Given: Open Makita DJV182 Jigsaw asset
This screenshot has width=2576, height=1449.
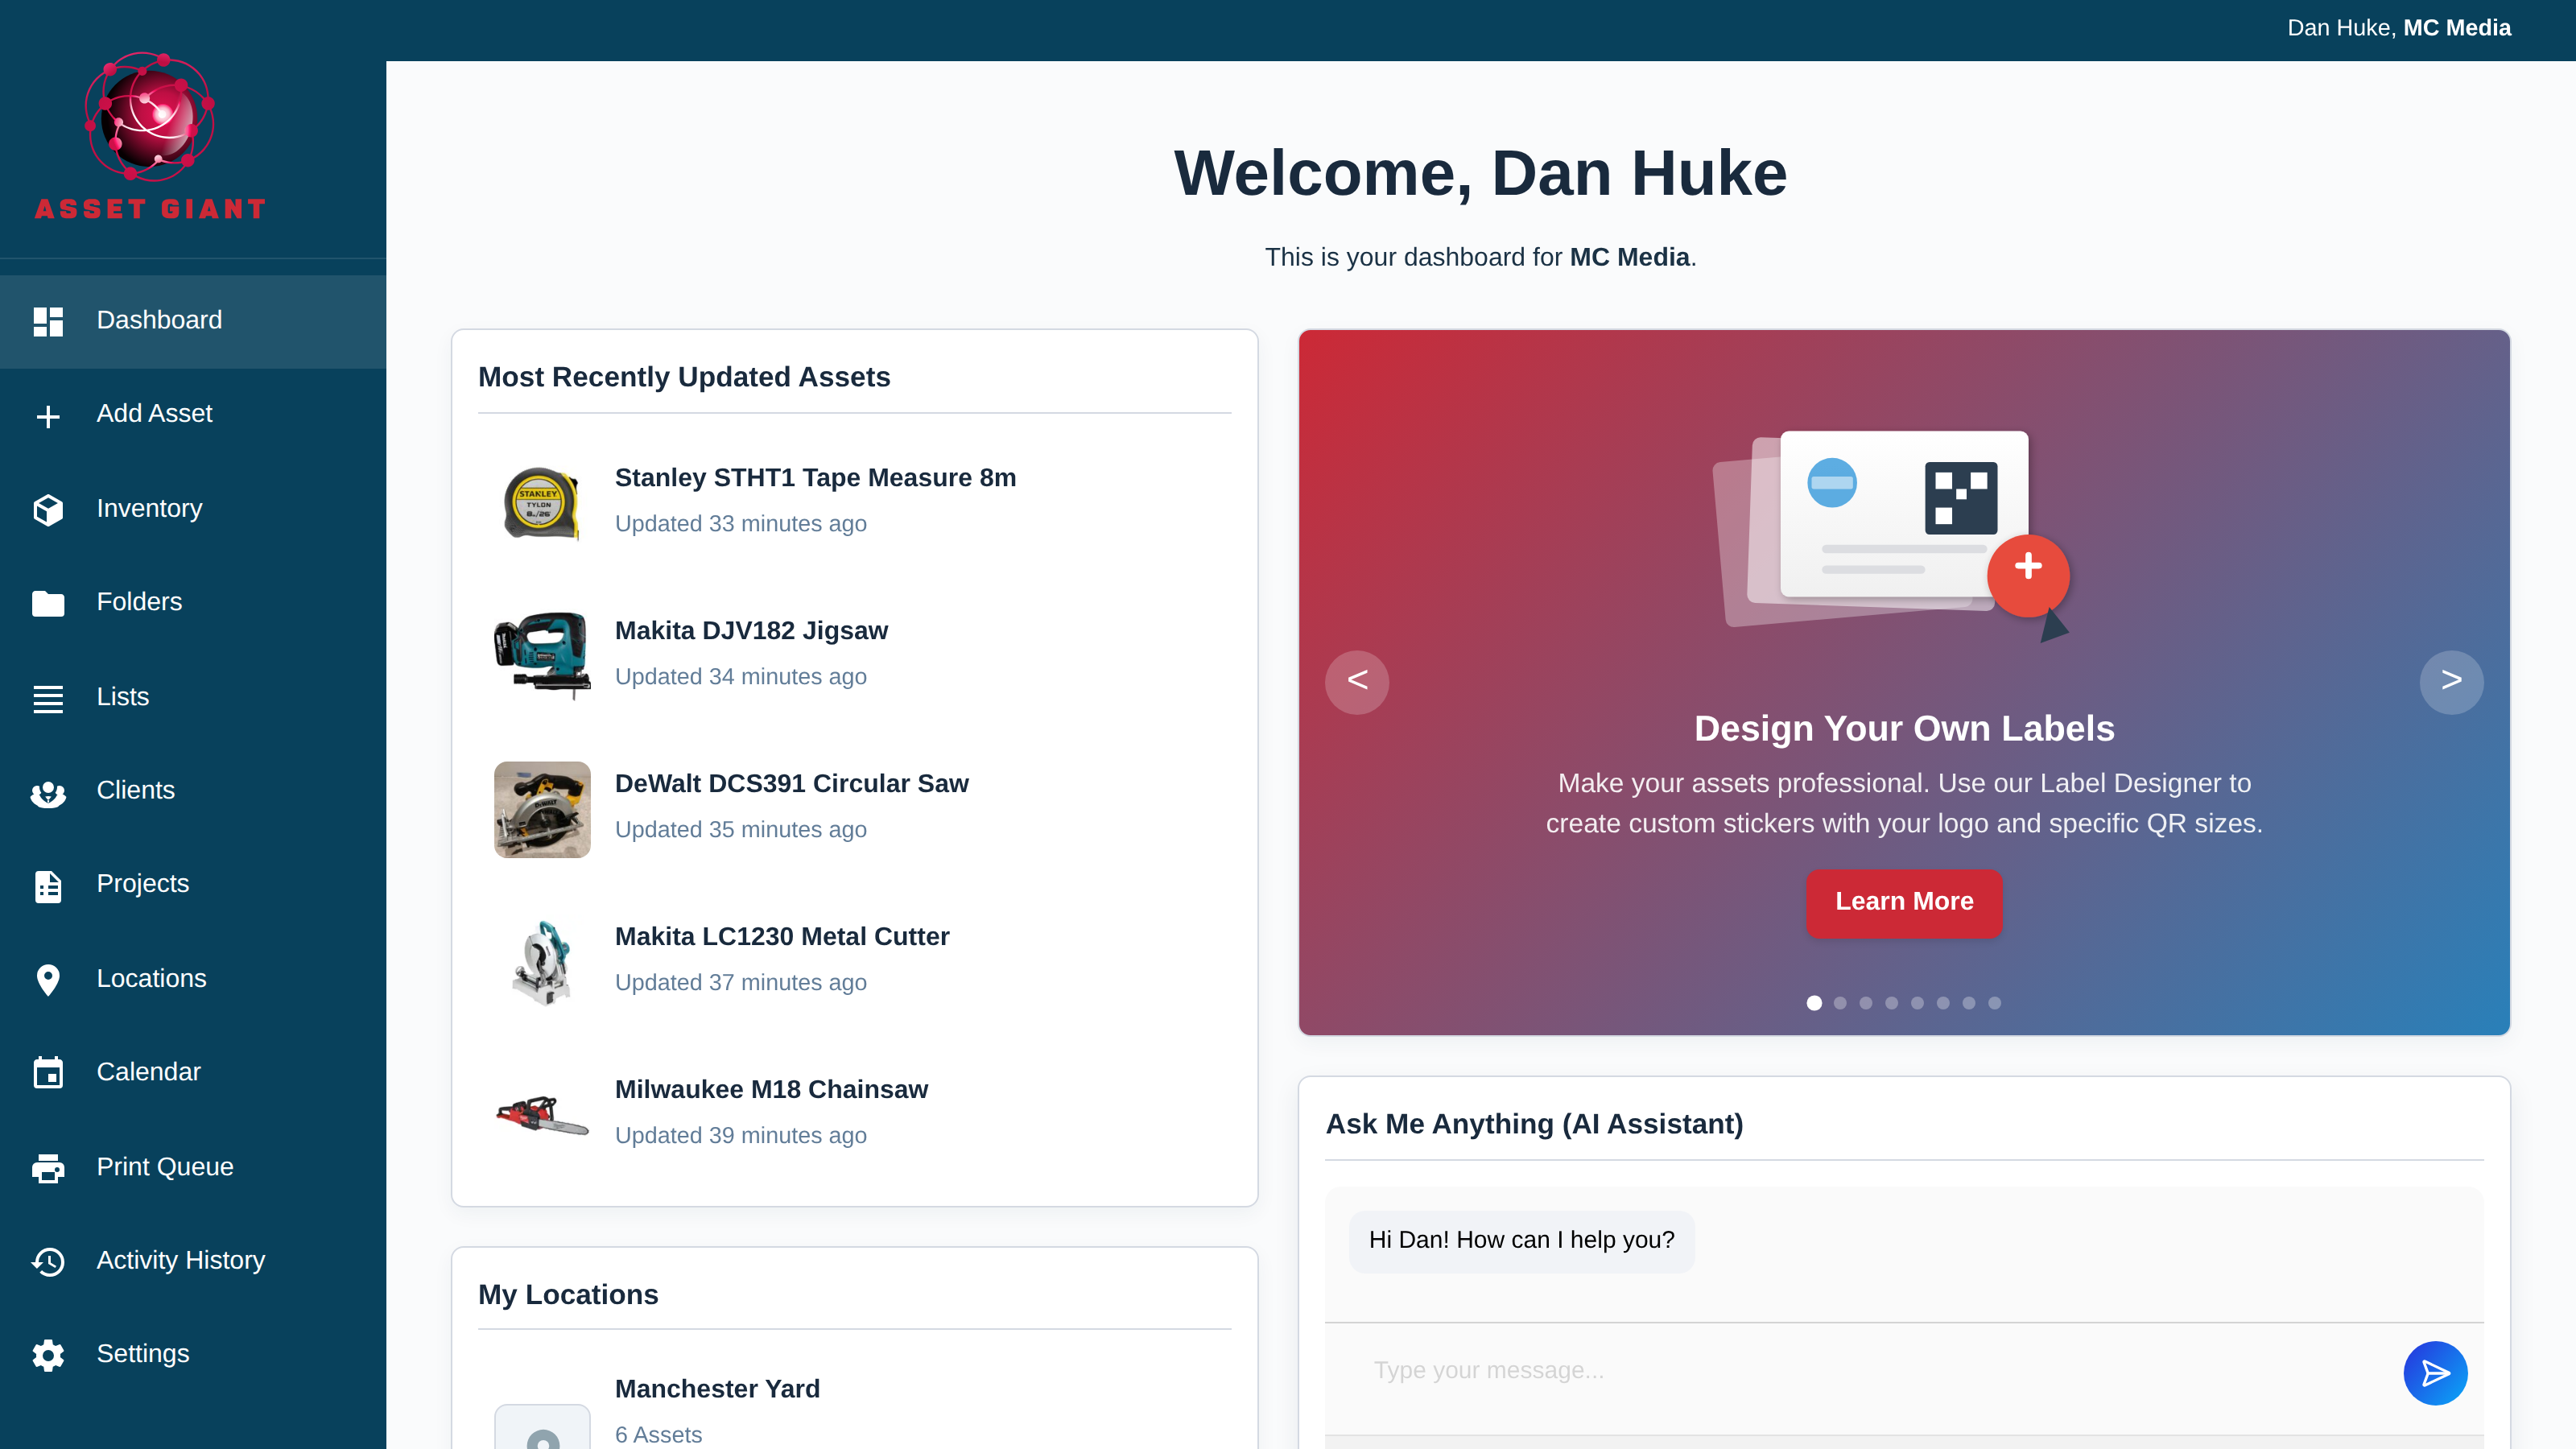Looking at the screenshot, I should tap(751, 631).
